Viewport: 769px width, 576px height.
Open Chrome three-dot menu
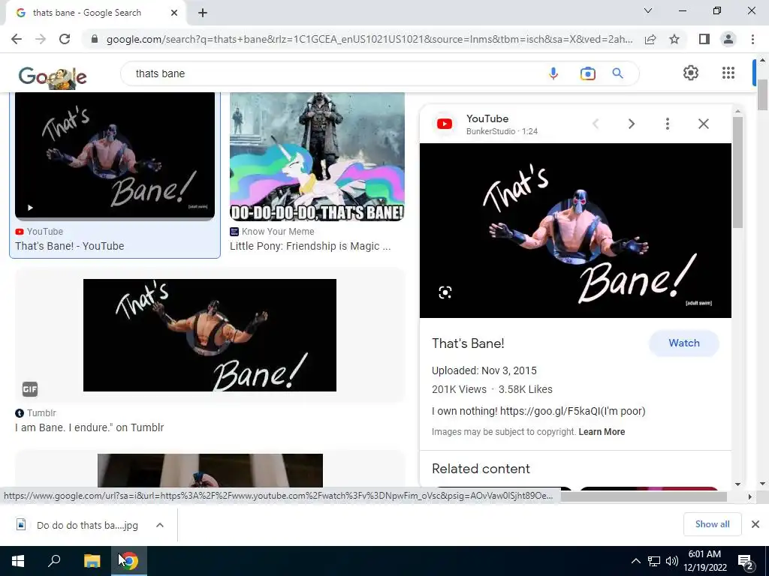pos(752,39)
